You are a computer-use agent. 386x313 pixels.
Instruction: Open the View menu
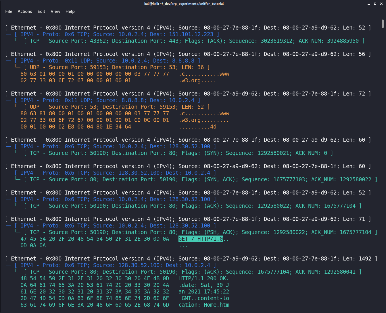point(55,11)
